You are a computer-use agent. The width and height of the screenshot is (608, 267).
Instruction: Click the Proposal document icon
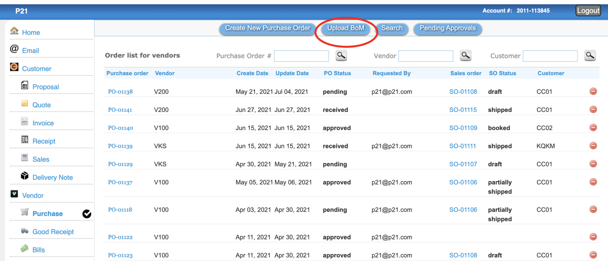(25, 85)
